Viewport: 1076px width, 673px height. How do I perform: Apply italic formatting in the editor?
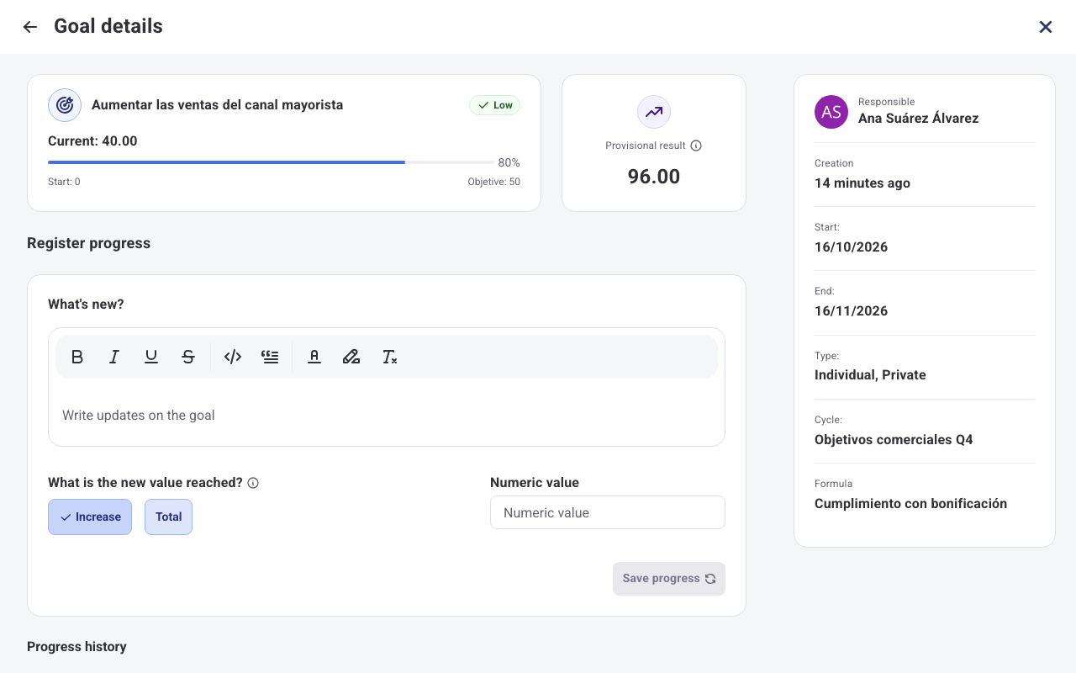(x=114, y=357)
